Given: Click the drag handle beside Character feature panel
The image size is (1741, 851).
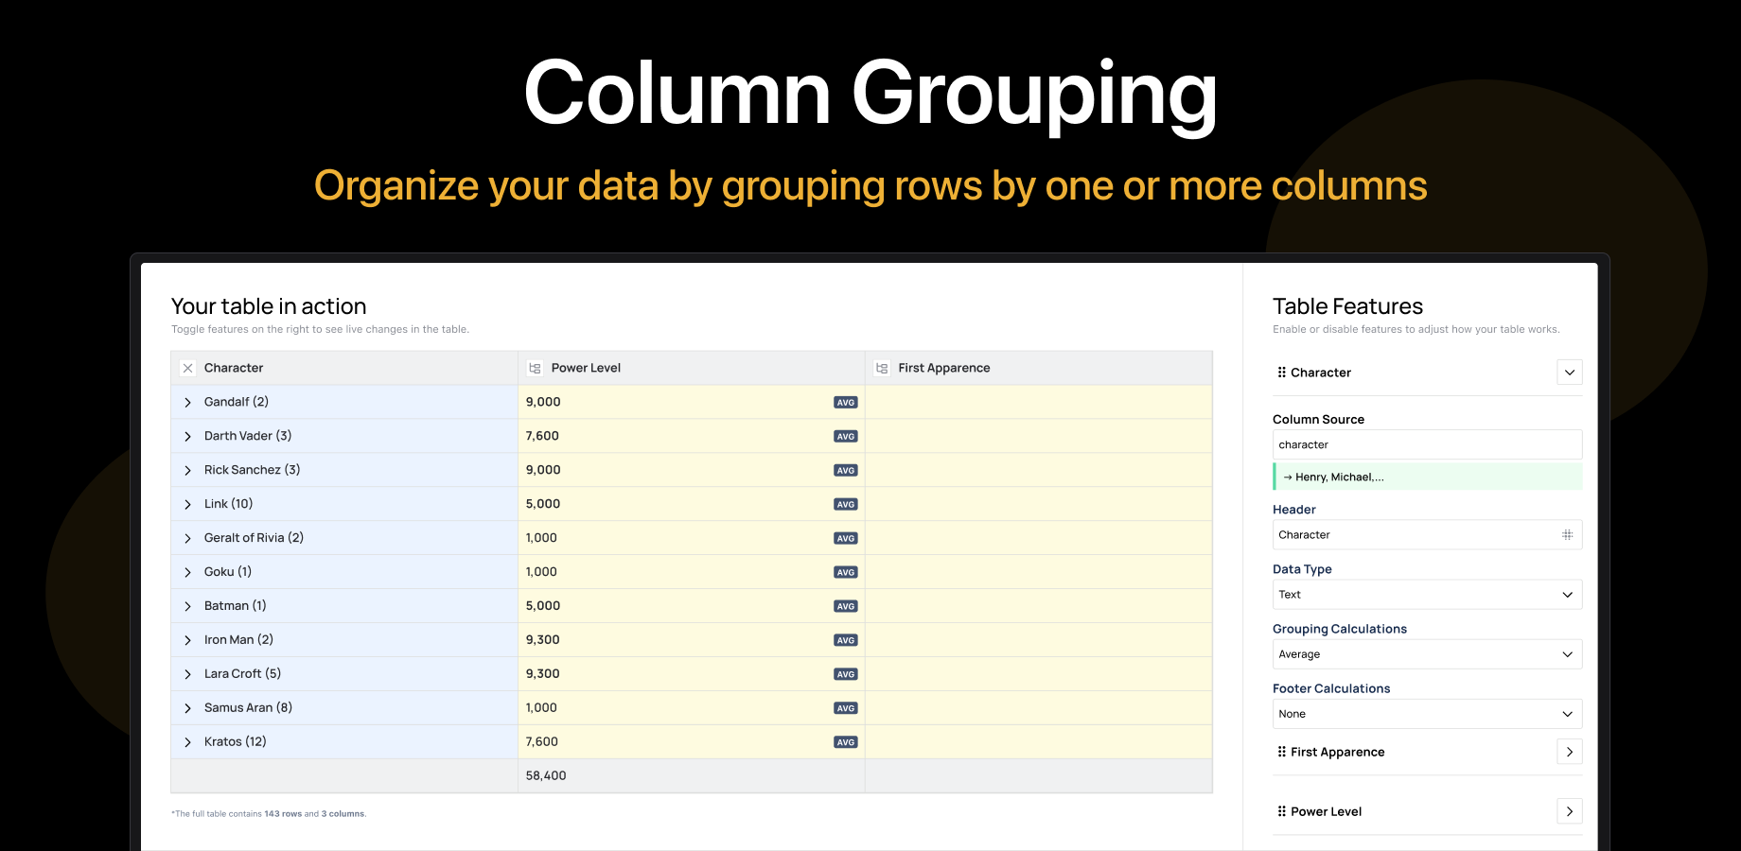Looking at the screenshot, I should [1280, 372].
